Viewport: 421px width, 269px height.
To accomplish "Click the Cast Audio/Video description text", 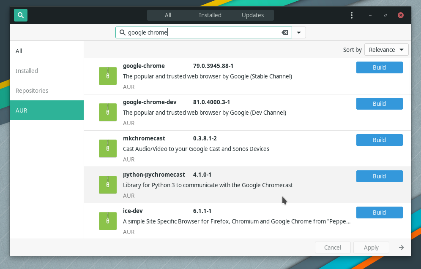I will 196,149.
